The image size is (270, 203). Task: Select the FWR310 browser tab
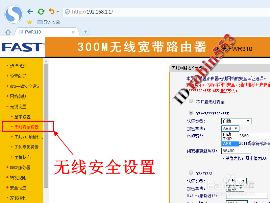pos(47,32)
